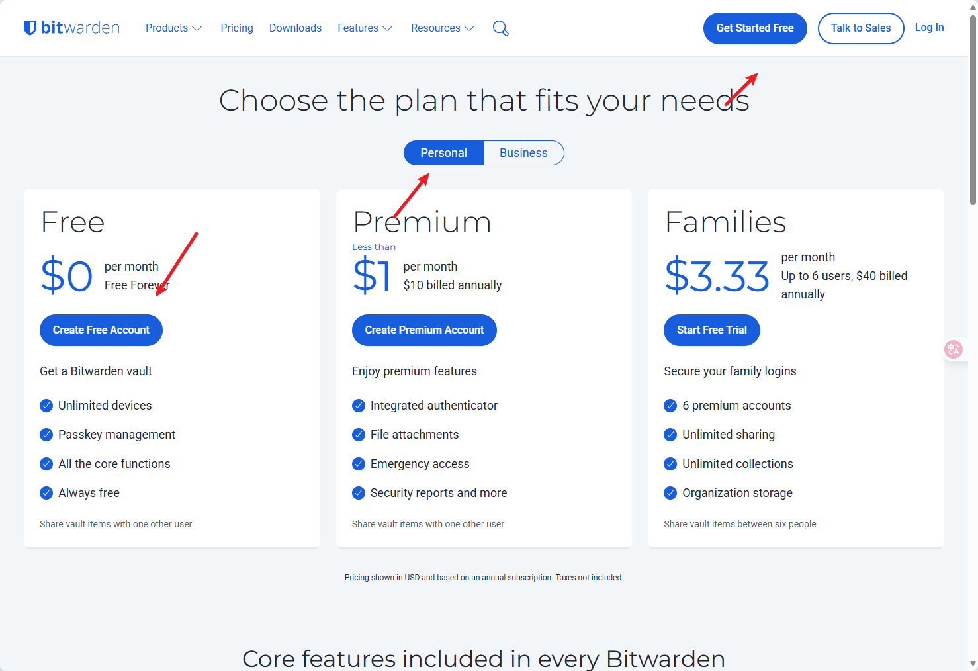The image size is (978, 671).
Task: Click the checkmark icon beside Unlimited devices
Action: tap(46, 406)
